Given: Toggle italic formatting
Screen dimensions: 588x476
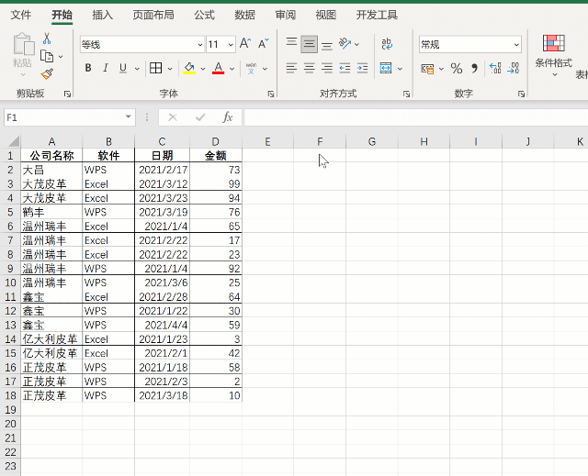Looking at the screenshot, I should point(106,68).
